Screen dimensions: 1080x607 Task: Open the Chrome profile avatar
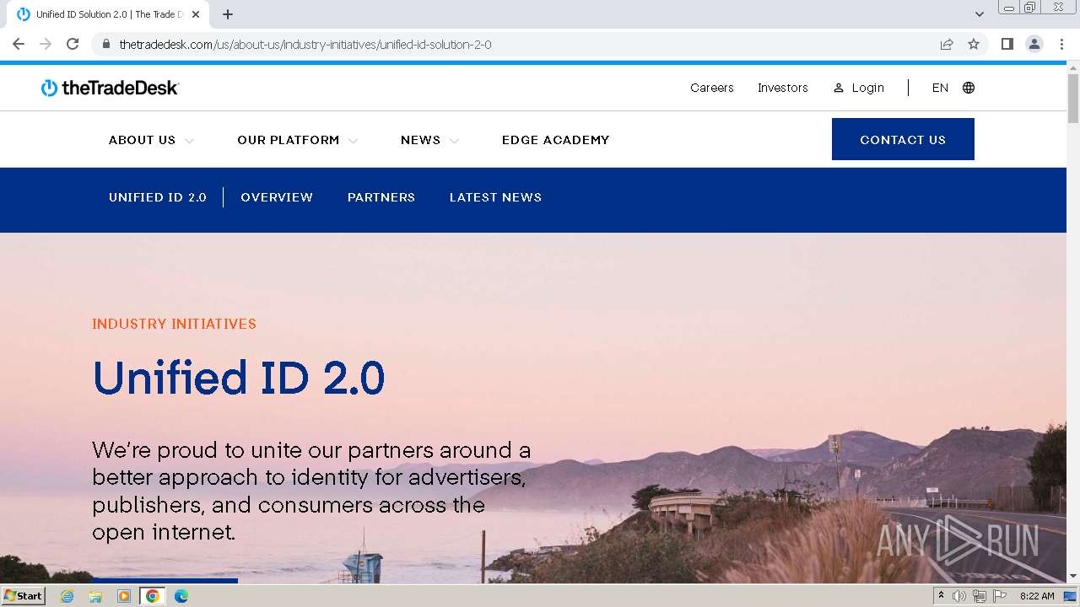[x=1034, y=44]
